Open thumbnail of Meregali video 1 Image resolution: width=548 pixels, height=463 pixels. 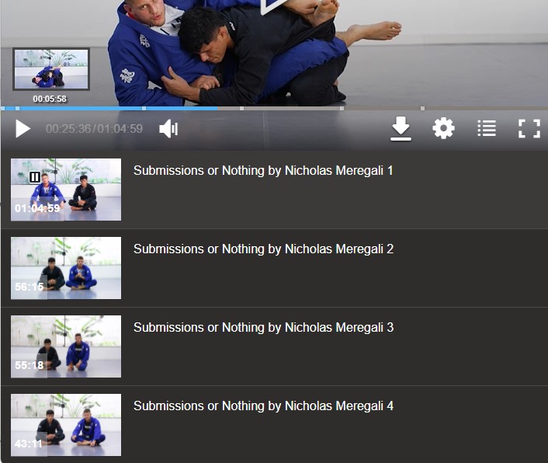(x=66, y=190)
